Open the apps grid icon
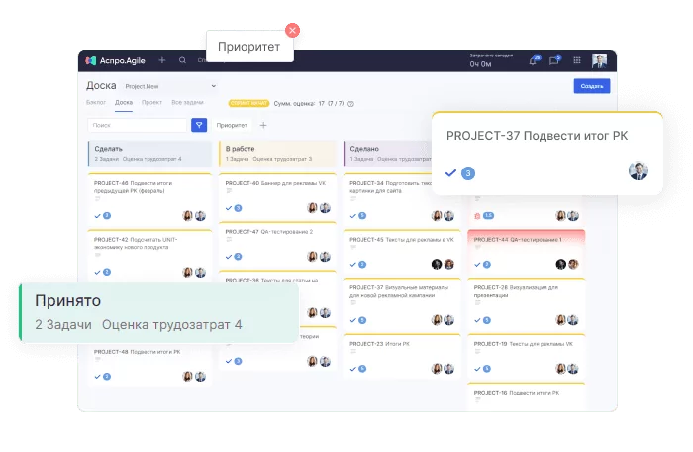693x452 pixels. point(577,60)
